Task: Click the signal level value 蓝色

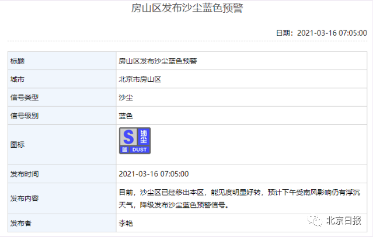Action: [x=126, y=116]
